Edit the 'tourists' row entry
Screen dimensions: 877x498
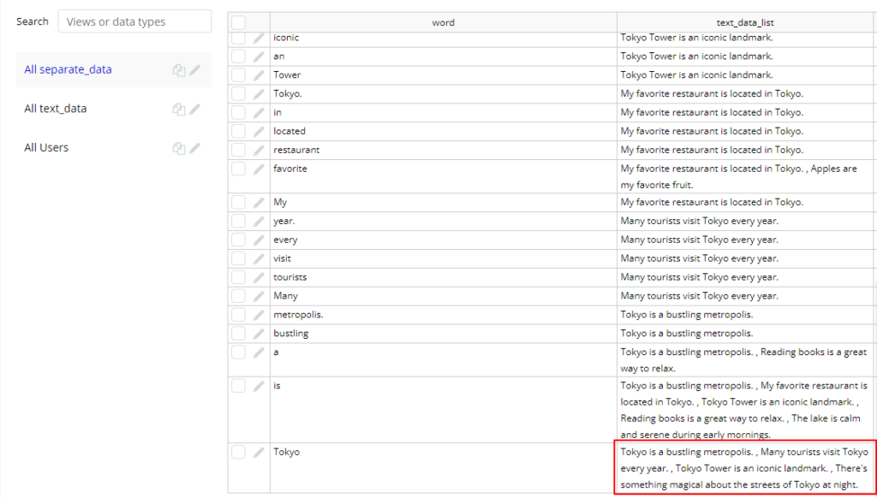(259, 278)
